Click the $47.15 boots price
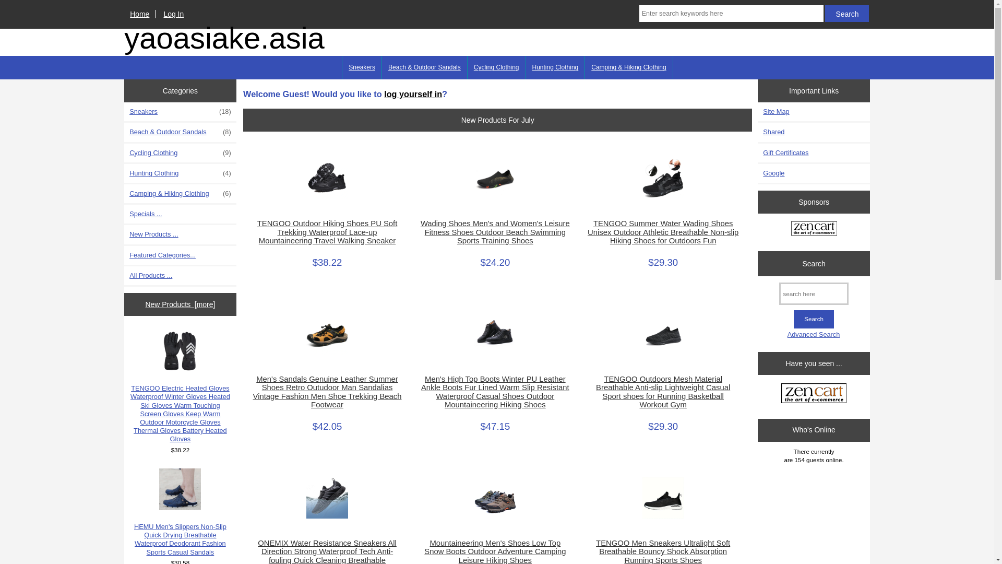1002x564 pixels. (x=495, y=427)
